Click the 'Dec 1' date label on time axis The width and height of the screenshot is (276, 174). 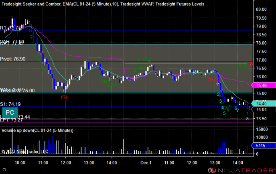146,163
